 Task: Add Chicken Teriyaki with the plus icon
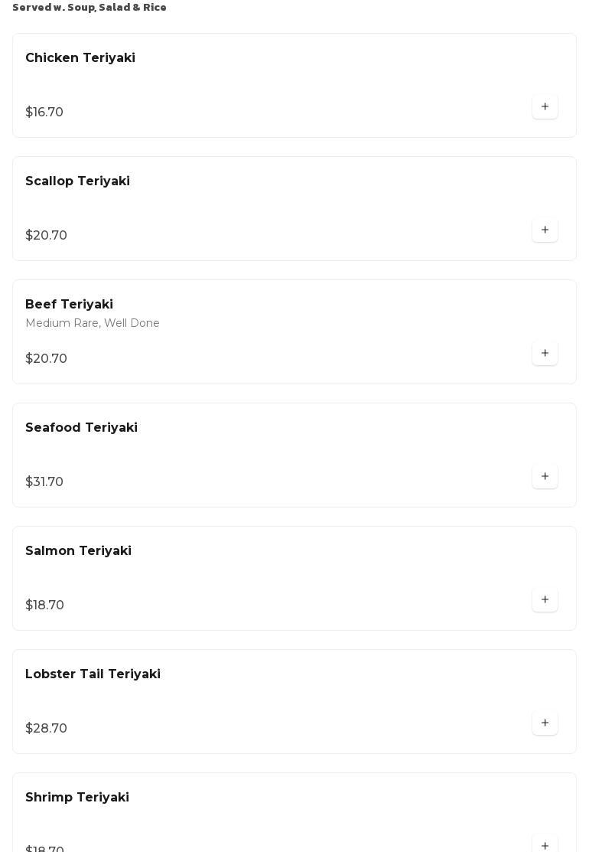(x=545, y=107)
